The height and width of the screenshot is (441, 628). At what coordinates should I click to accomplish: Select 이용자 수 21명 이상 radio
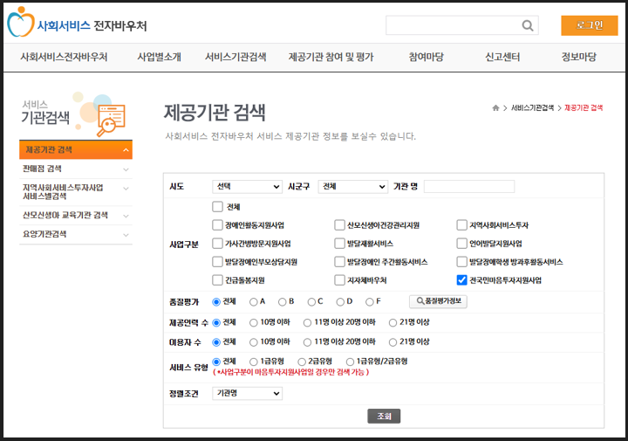click(392, 342)
